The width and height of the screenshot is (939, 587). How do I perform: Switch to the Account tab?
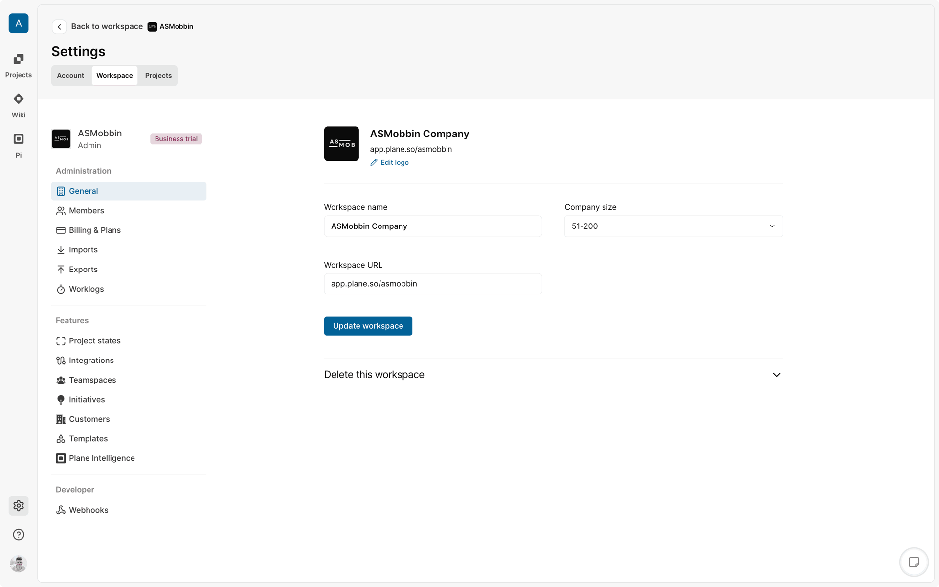tap(70, 75)
